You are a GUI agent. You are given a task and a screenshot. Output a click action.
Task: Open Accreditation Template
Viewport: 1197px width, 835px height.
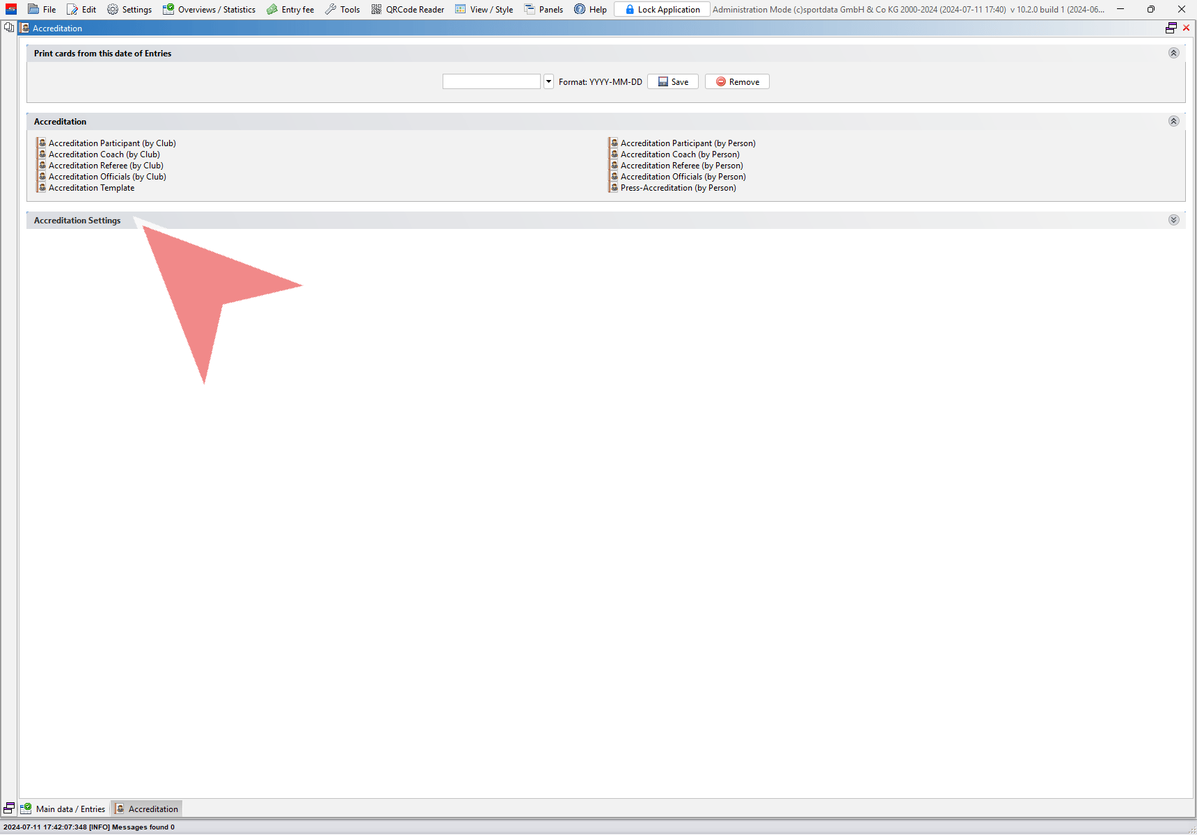(x=91, y=188)
